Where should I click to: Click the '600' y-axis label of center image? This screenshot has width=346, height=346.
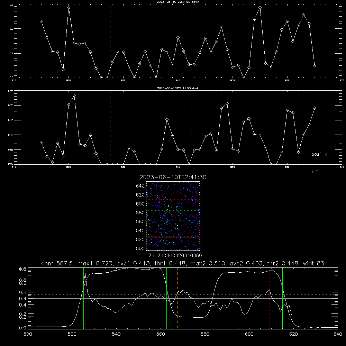140,204
